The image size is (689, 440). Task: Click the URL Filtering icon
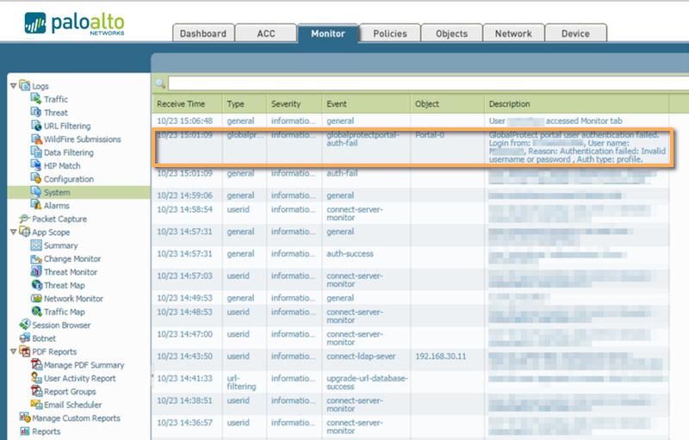[x=36, y=126]
